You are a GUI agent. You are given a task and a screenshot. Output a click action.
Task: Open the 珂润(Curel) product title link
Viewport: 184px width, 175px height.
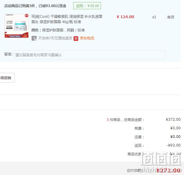[67, 19]
